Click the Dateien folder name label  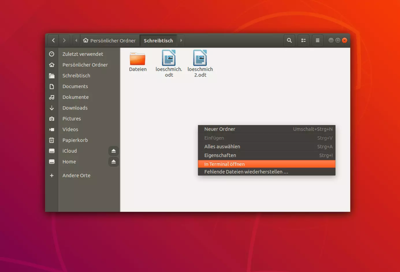pos(138,69)
